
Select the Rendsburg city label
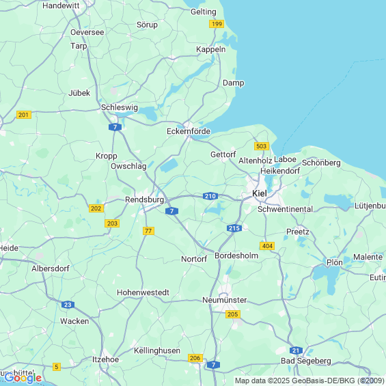(145, 199)
